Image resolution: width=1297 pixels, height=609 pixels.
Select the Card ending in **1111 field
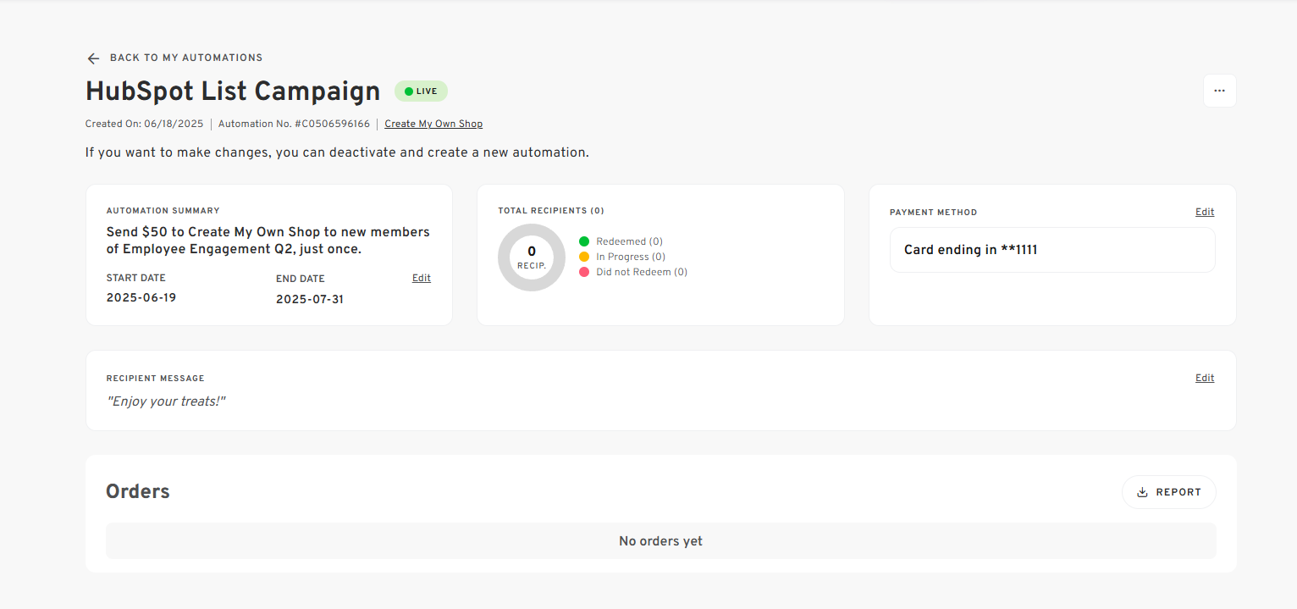(x=1052, y=250)
